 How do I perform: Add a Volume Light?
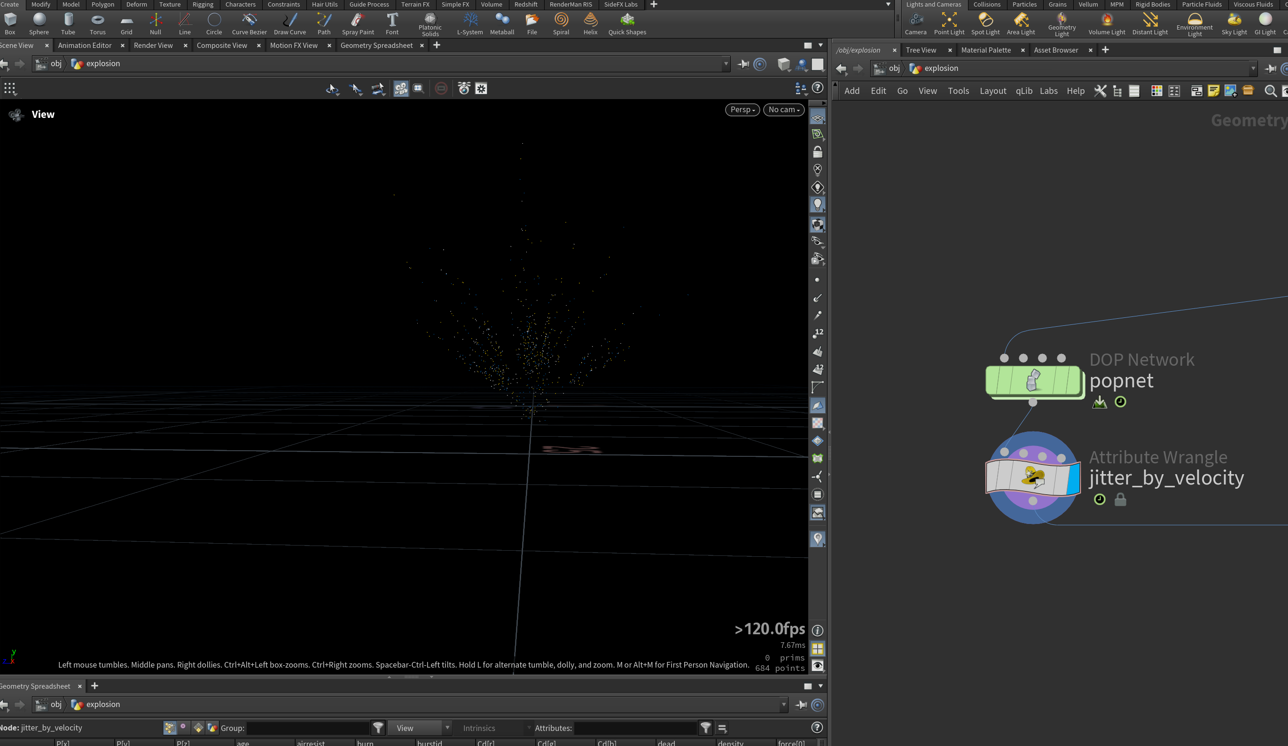point(1107,23)
